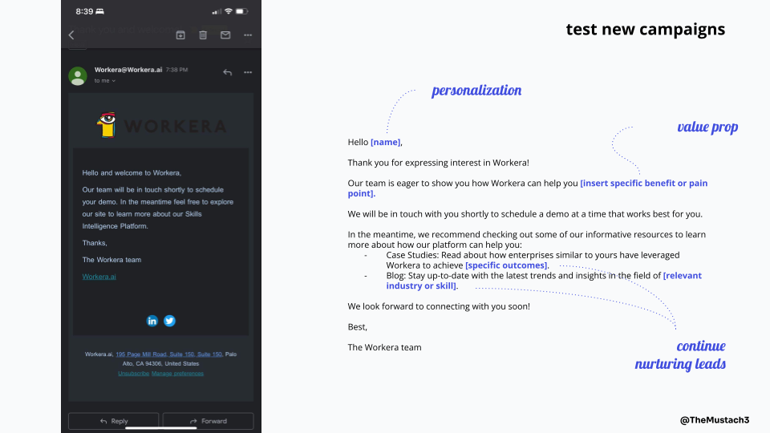Click the cellular signal bars icon
The height and width of the screenshot is (433, 770).
click(x=216, y=11)
